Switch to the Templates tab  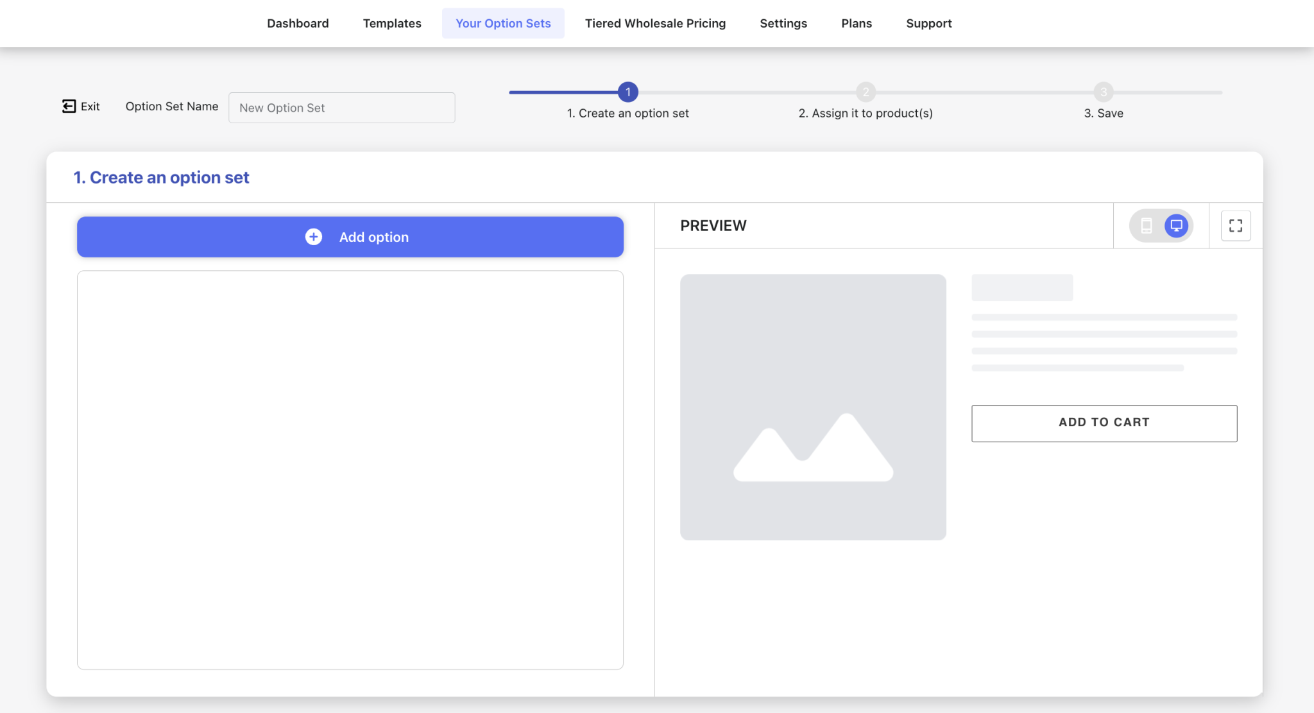392,23
